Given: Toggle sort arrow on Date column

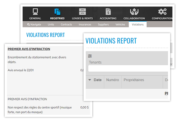Looking at the screenshot, I should (90, 80).
